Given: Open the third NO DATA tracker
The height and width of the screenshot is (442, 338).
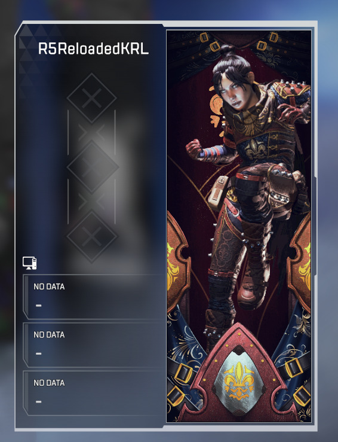Looking at the screenshot, I should pos(93,393).
